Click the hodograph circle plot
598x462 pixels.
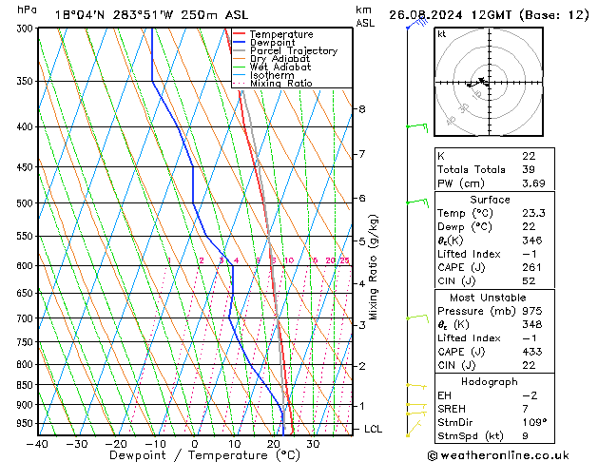point(485,83)
